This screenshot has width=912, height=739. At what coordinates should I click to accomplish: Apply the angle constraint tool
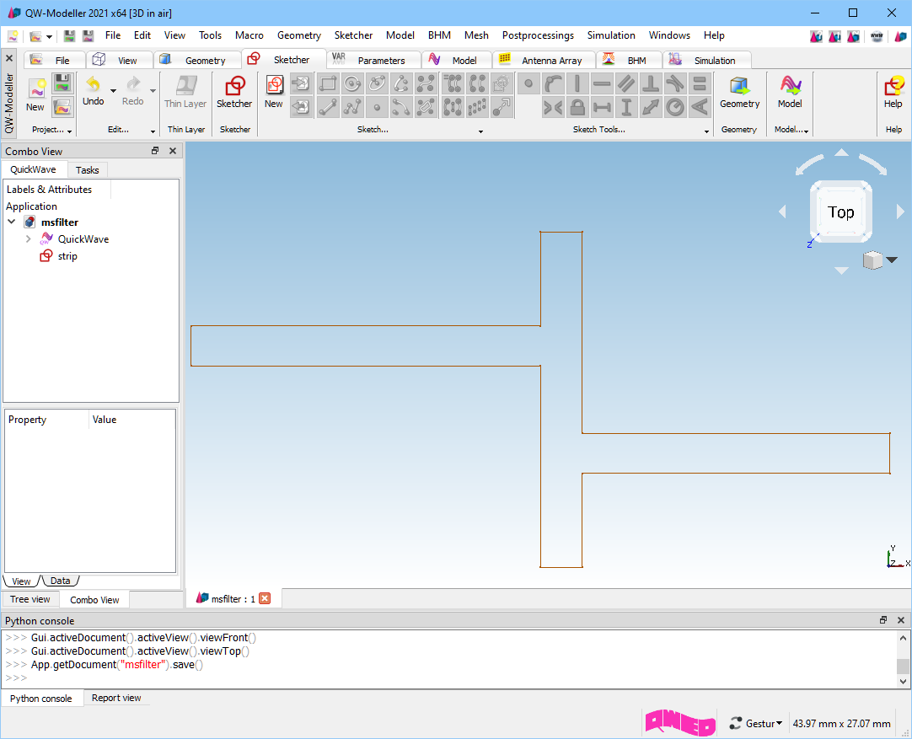[700, 107]
